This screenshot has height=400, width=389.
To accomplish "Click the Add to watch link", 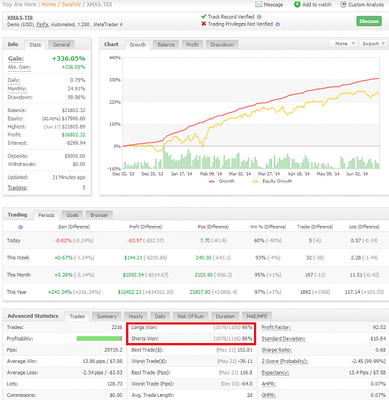I will [x=317, y=4].
